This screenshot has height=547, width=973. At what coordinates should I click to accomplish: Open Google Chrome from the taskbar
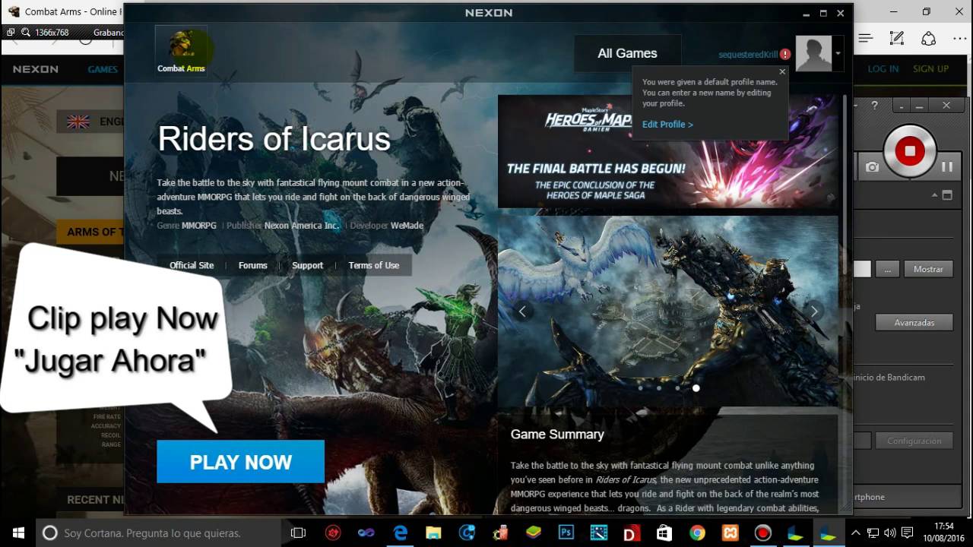click(697, 533)
